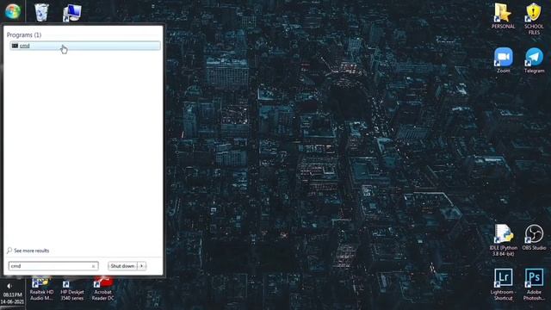Image resolution: width=551 pixels, height=310 pixels.
Task: Select the cmd program result
Action: pyautogui.click(x=85, y=46)
